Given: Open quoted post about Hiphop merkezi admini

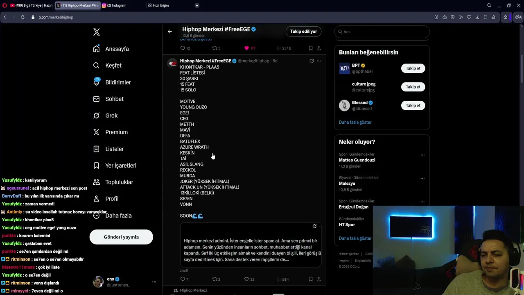Looking at the screenshot, I should 251,245.
